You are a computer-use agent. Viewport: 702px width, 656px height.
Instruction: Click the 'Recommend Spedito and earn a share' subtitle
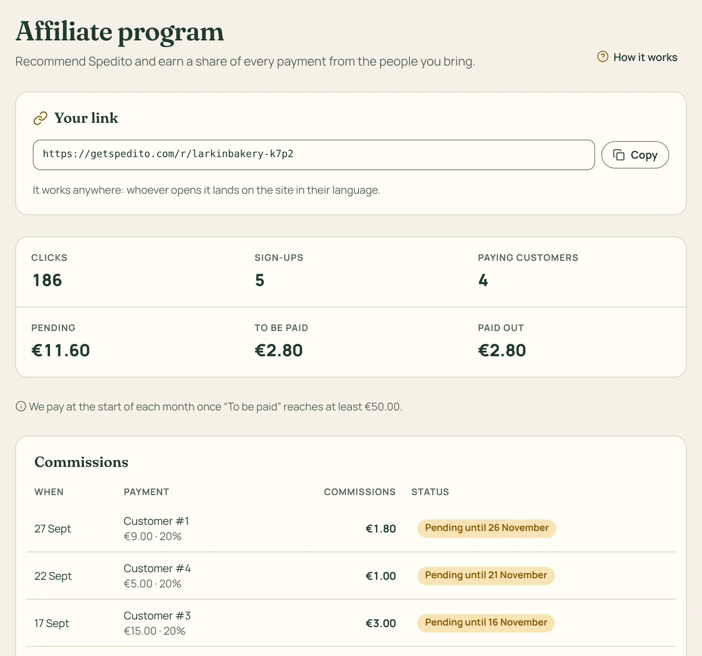pyautogui.click(x=245, y=61)
